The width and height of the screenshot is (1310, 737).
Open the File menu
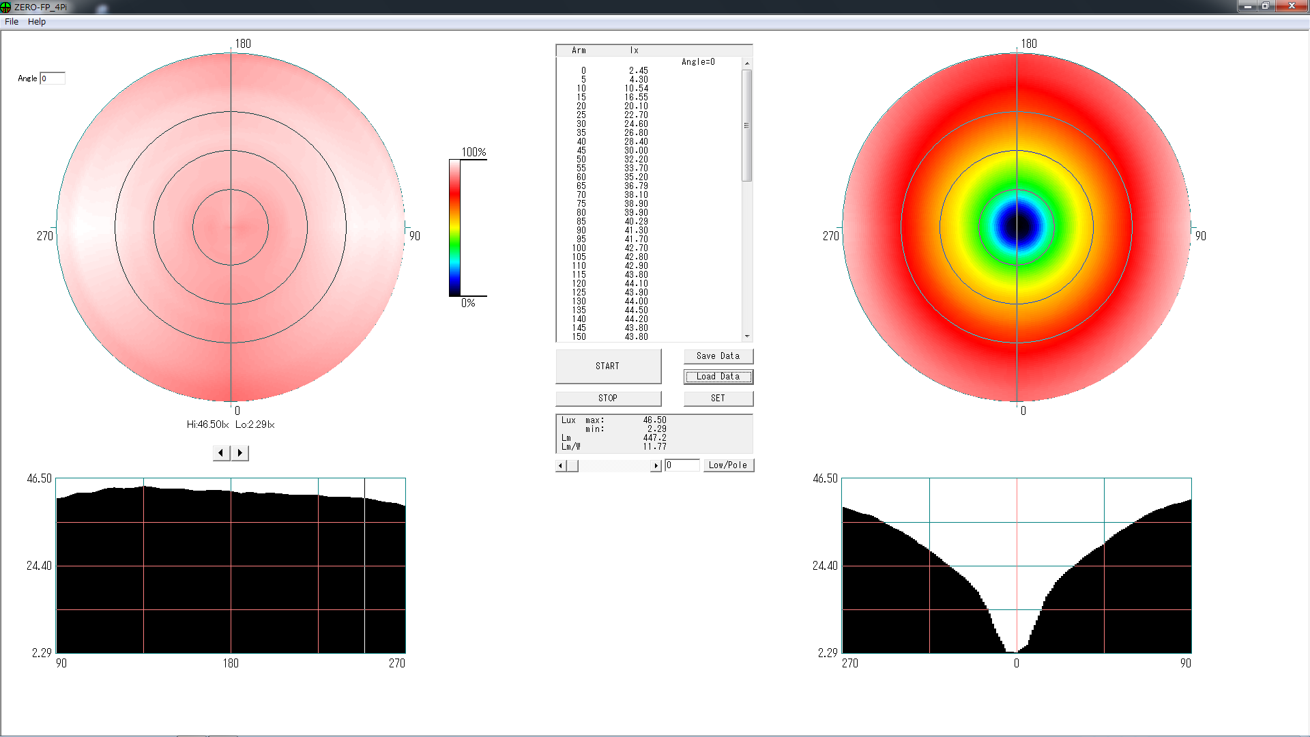click(x=12, y=22)
